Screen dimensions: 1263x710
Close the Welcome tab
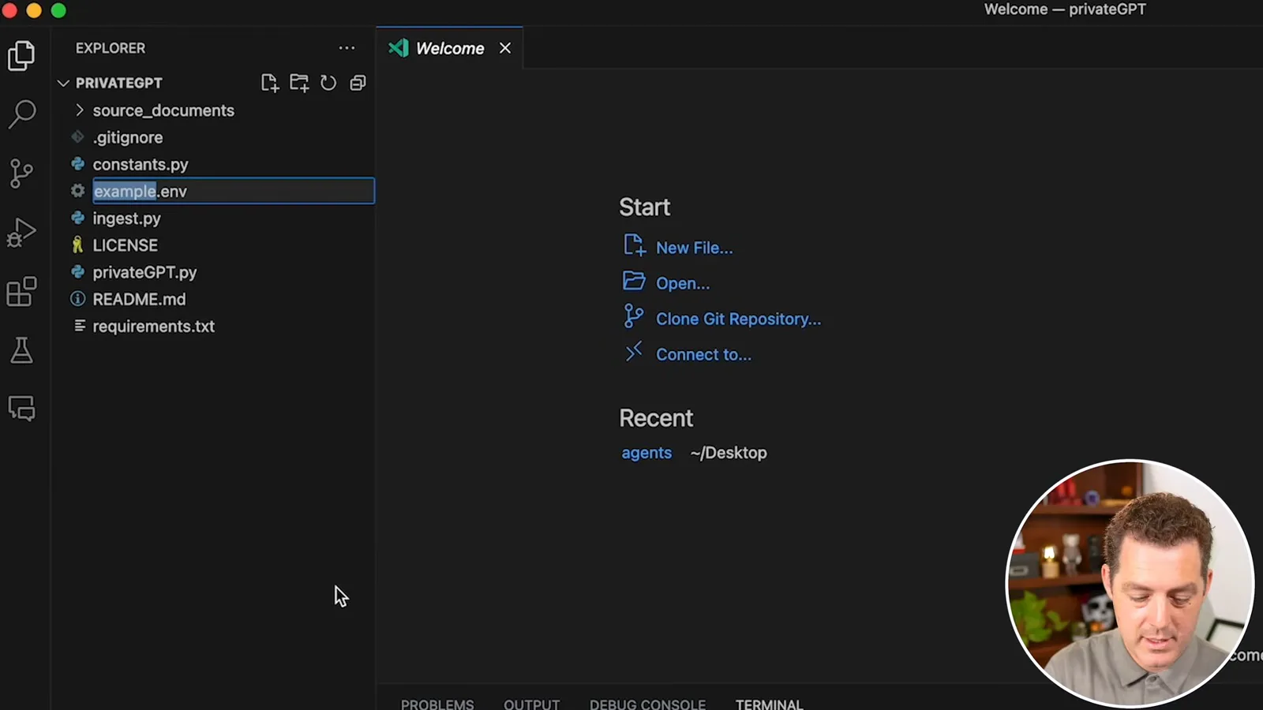pyautogui.click(x=505, y=48)
